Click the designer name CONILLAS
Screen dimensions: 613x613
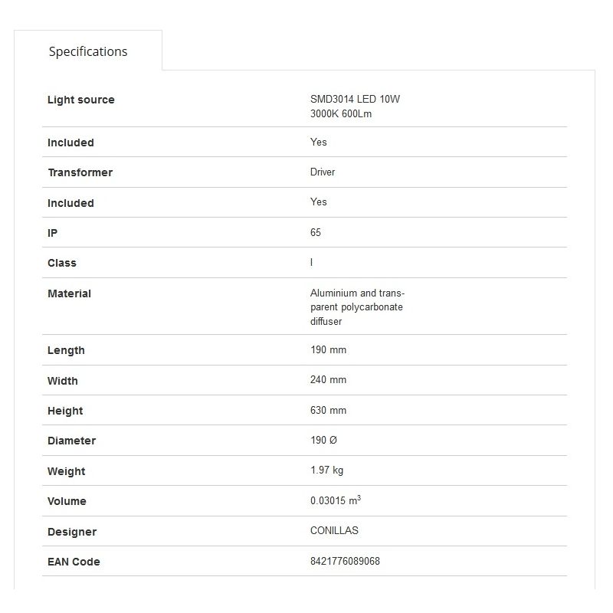[334, 530]
